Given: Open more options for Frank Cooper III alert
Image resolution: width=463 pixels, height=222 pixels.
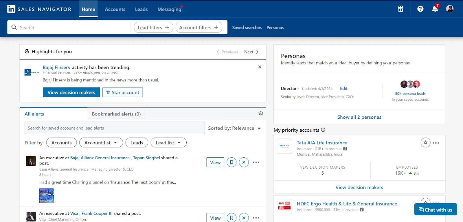Looking at the screenshot, I should pyautogui.click(x=256, y=218).
